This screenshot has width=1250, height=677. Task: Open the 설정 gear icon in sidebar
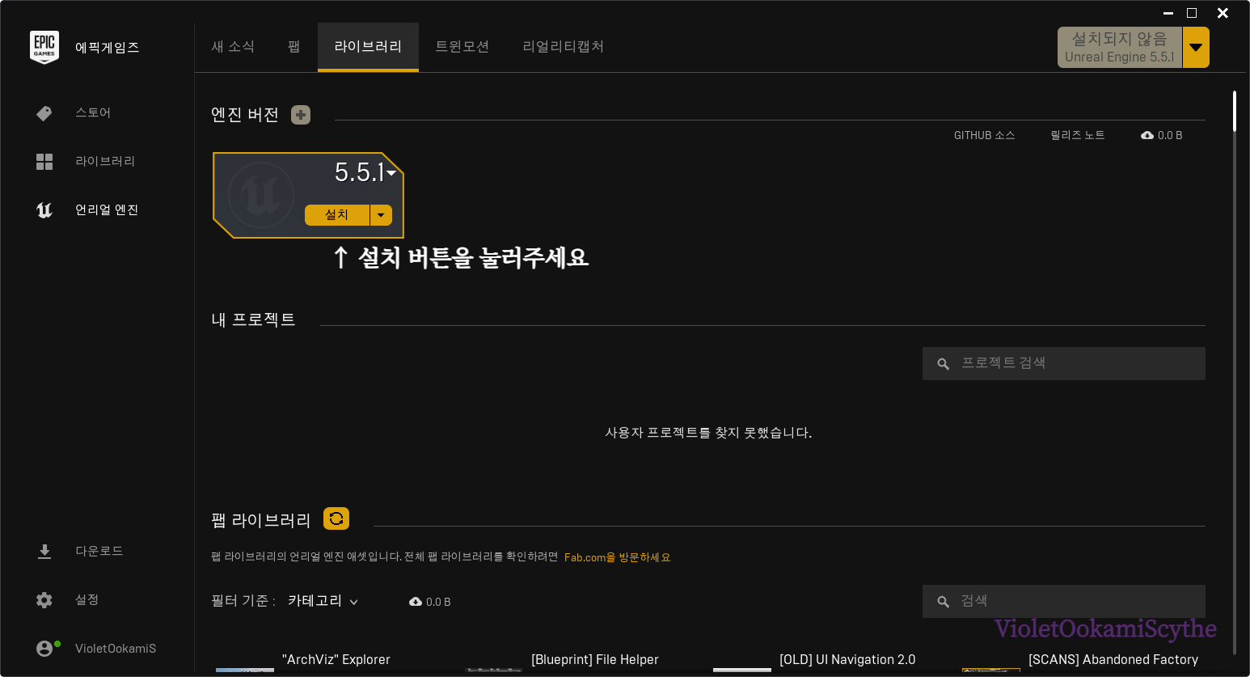(44, 600)
